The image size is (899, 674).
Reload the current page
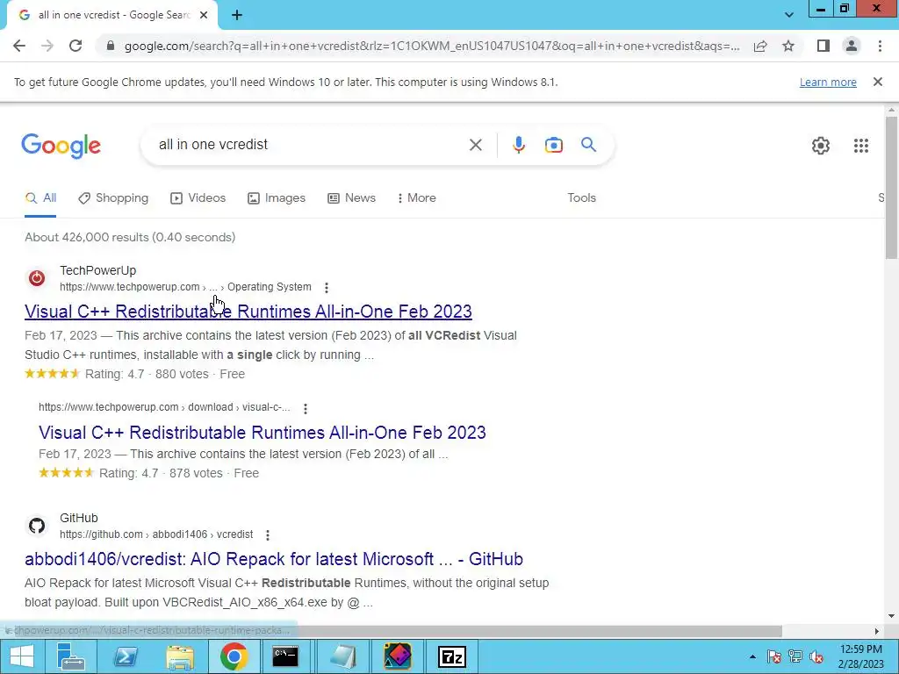pyautogui.click(x=76, y=46)
